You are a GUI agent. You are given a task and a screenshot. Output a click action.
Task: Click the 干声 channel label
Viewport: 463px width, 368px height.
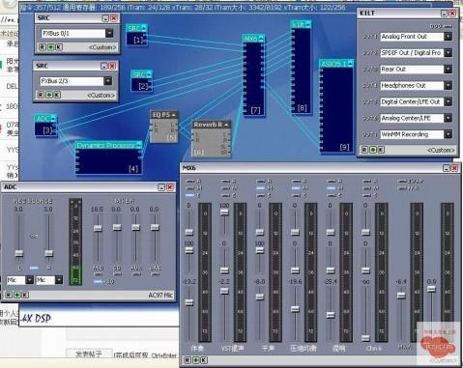[268, 349]
